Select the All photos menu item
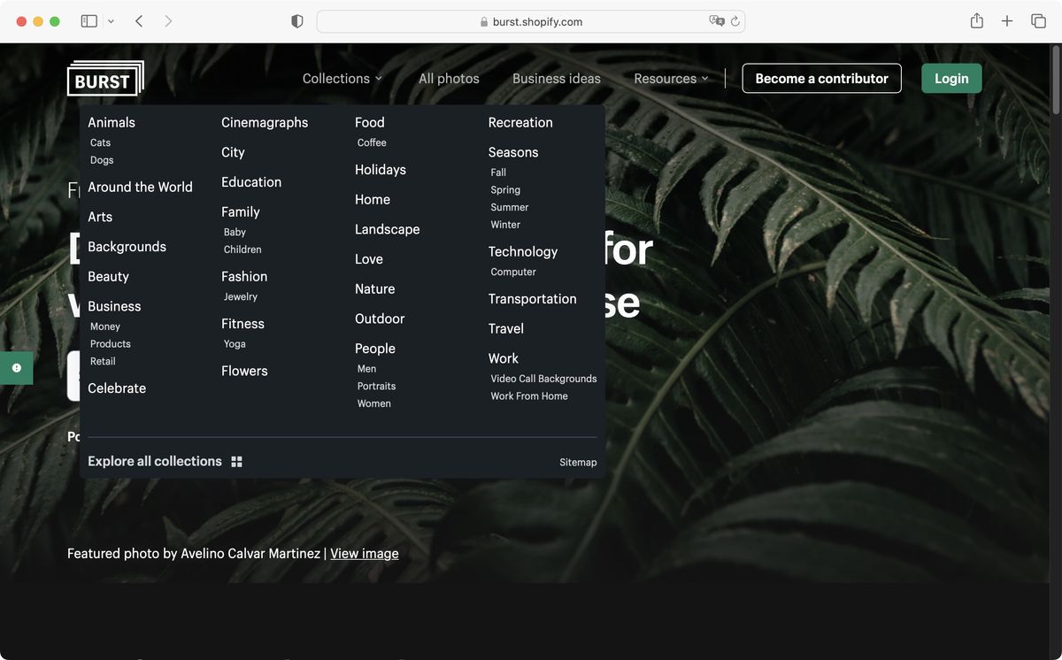1062x660 pixels. click(449, 79)
